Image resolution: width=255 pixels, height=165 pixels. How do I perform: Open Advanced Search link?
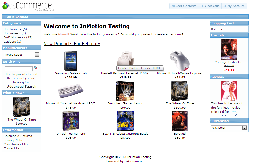pos(22,87)
